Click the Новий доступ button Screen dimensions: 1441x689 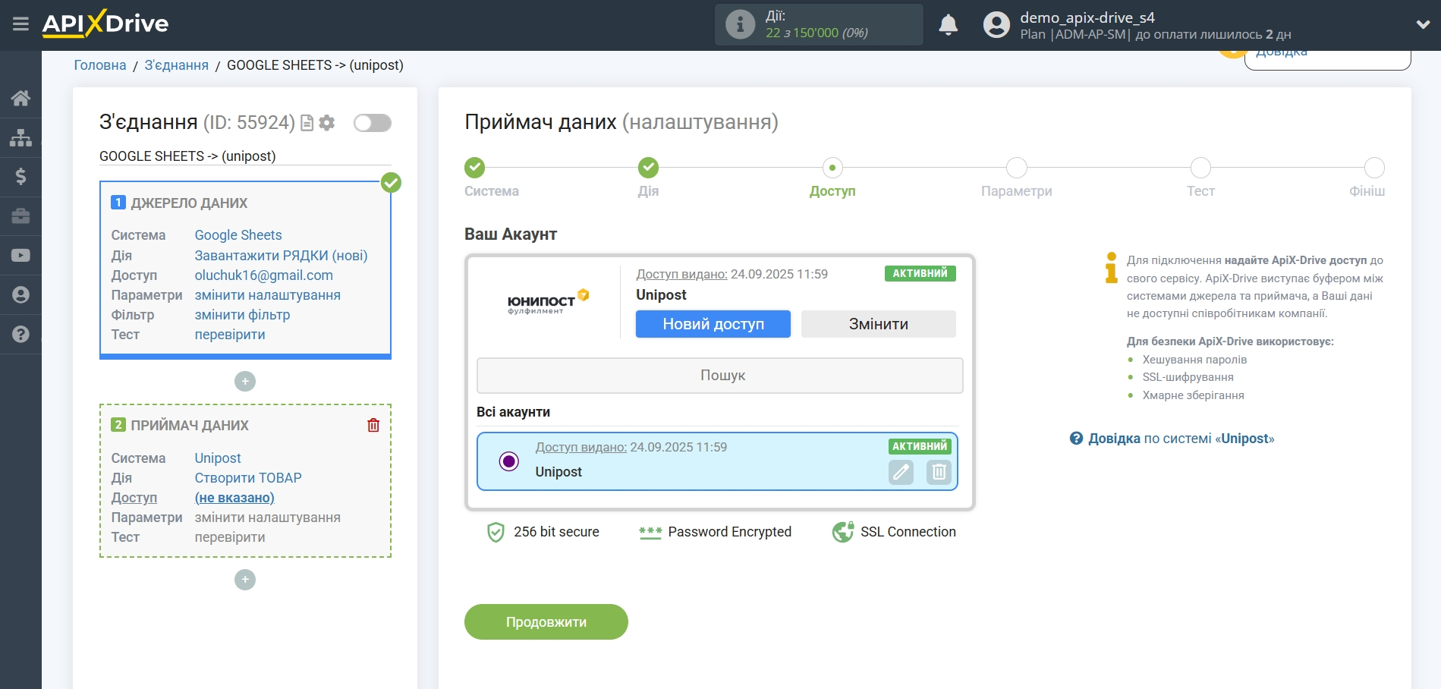pos(713,324)
